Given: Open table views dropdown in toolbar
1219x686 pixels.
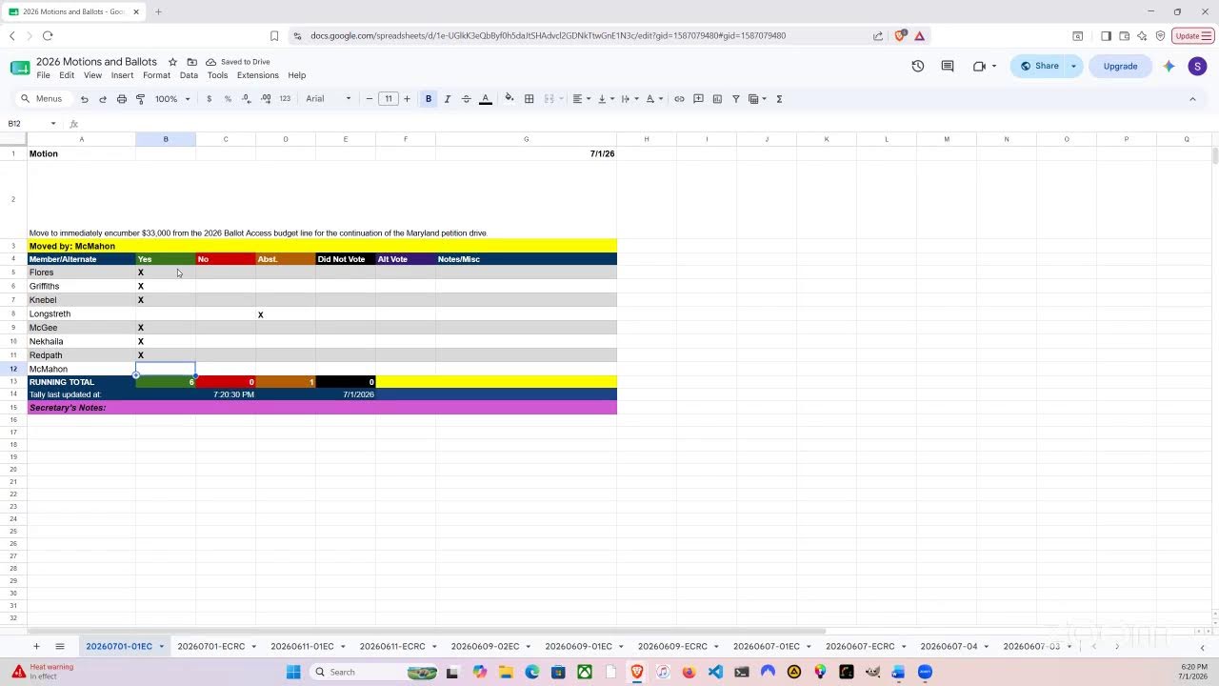Looking at the screenshot, I should [x=758, y=99].
